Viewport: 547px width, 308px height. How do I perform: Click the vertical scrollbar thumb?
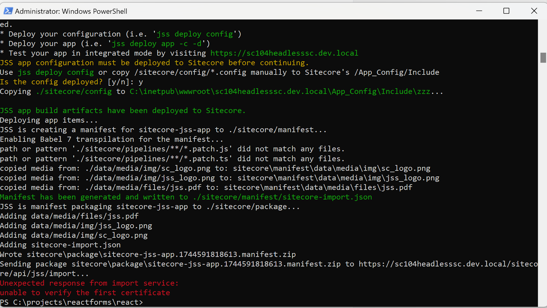(x=543, y=57)
